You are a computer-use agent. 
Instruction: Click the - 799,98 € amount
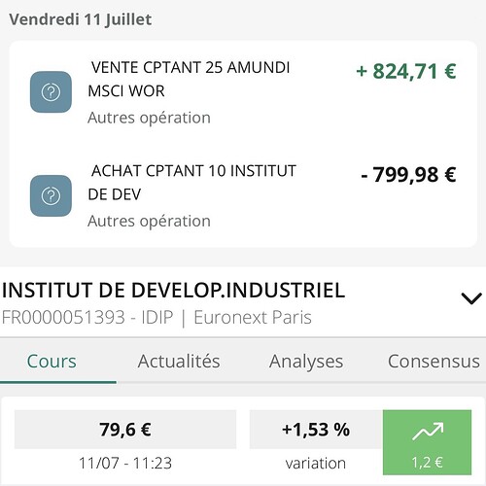[408, 175]
